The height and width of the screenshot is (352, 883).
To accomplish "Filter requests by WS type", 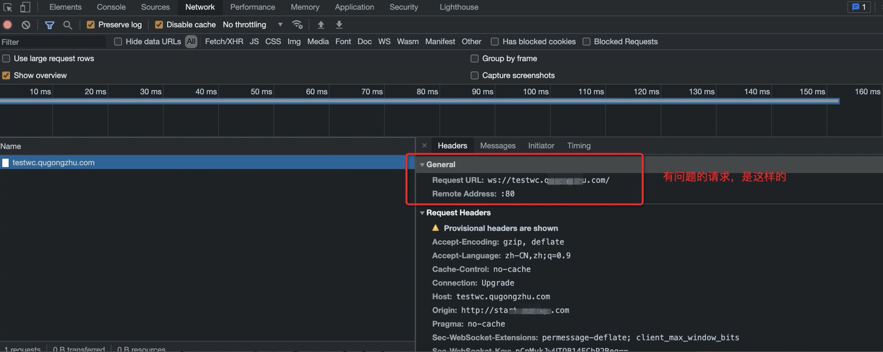I will point(384,42).
